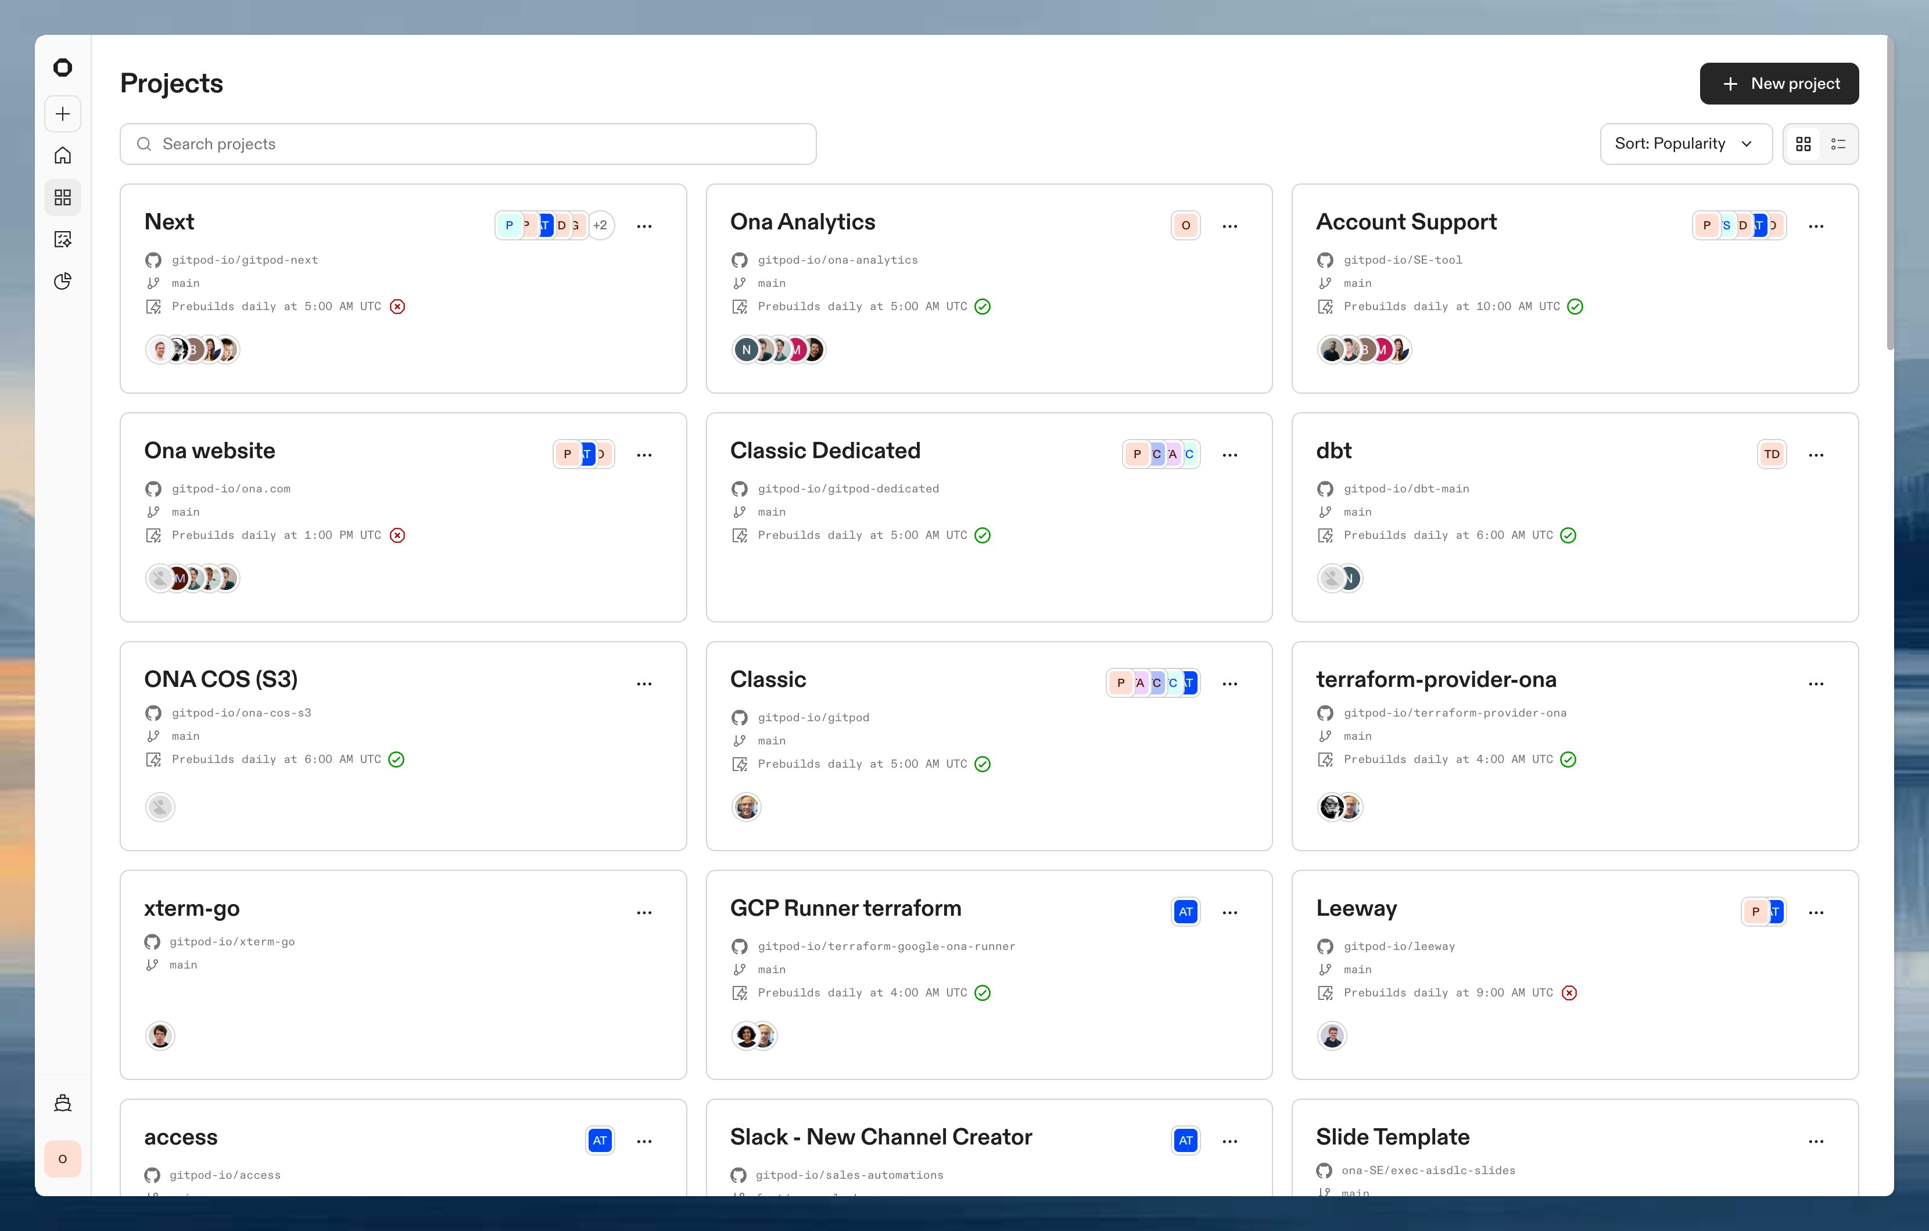Click the AT badge on GCP Runner terraform
This screenshot has height=1231, width=1929.
(1186, 912)
